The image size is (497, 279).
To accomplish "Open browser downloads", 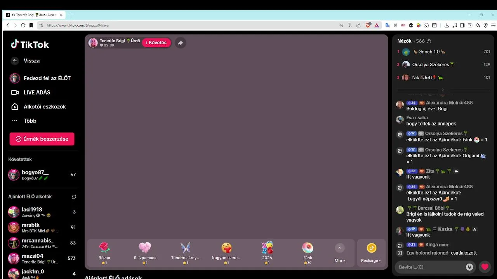I will [447, 25].
